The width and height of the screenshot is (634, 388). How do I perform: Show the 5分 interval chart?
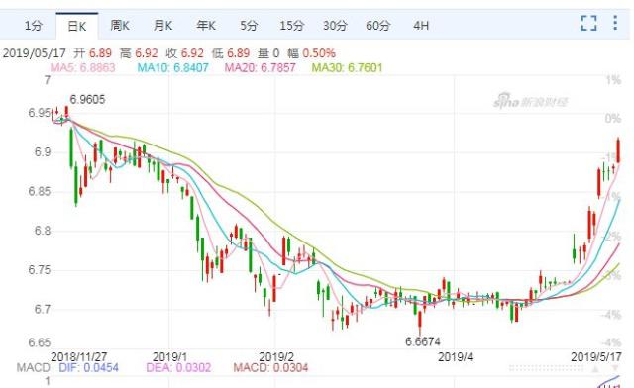tap(249, 26)
